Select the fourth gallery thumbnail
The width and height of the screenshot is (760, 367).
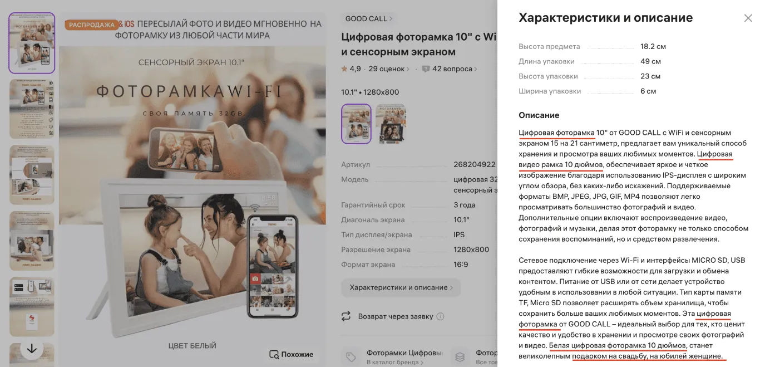(x=32, y=241)
